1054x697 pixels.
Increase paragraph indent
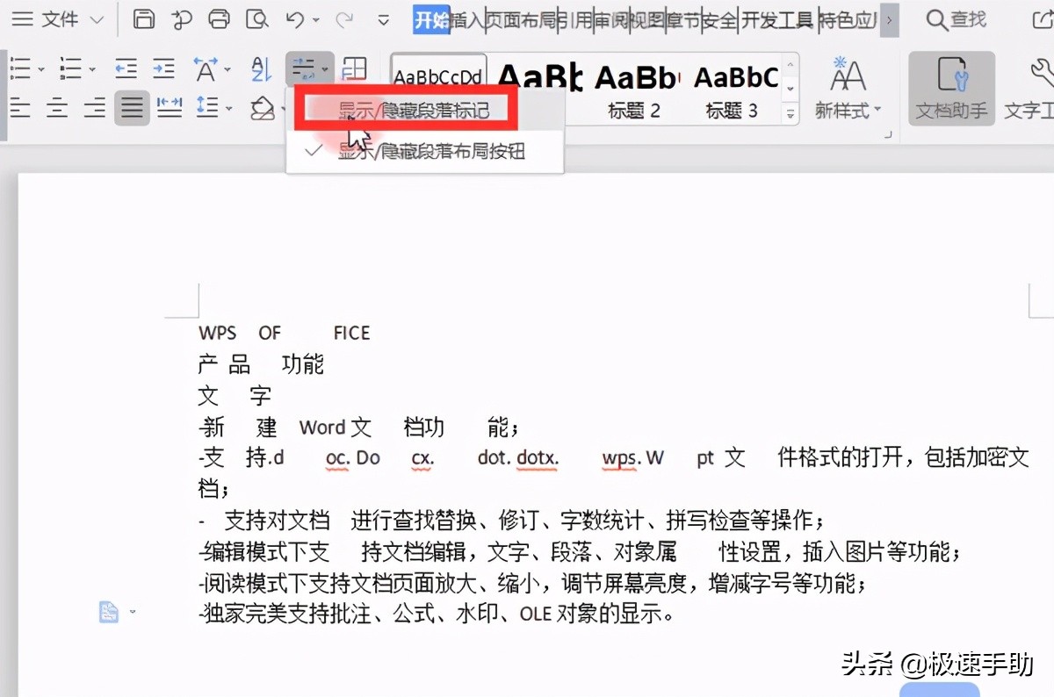pos(164,68)
